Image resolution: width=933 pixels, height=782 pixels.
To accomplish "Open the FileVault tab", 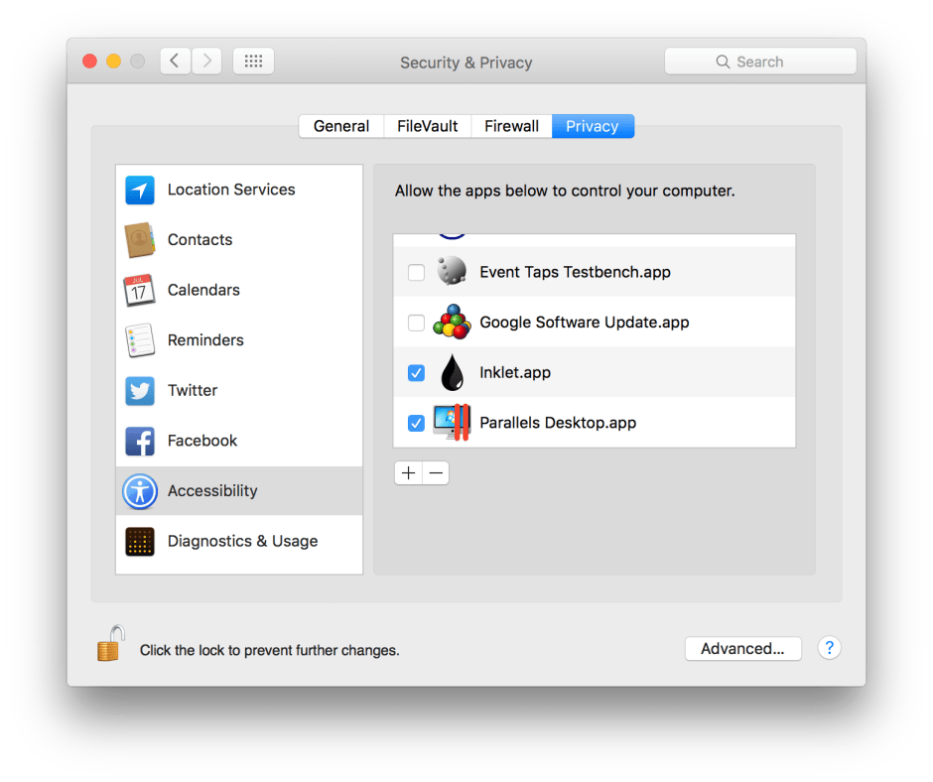I will [x=428, y=126].
